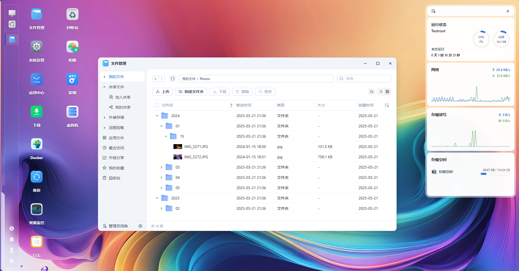Click the 搜索 search field
This screenshot has height=271, width=519.
click(364, 79)
